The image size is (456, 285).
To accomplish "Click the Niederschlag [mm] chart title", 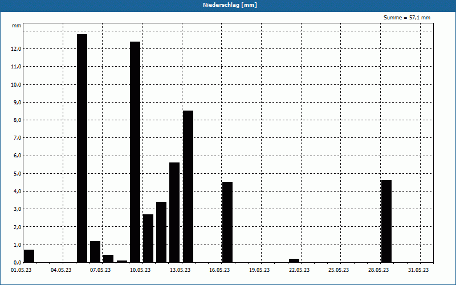I will (x=230, y=5).
